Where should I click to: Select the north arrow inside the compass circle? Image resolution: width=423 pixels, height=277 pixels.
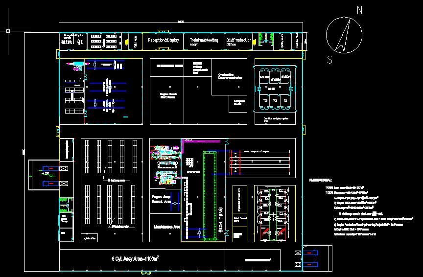(x=343, y=35)
